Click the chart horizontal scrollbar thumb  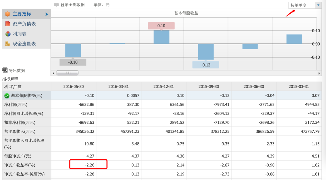[x=67, y=73]
